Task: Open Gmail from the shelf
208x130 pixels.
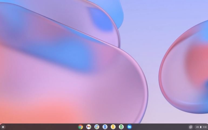Action: click(89, 127)
